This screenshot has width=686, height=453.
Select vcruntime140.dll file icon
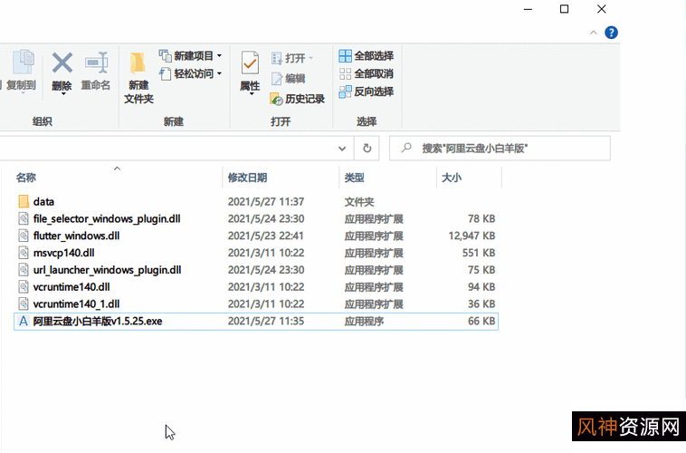coord(24,287)
